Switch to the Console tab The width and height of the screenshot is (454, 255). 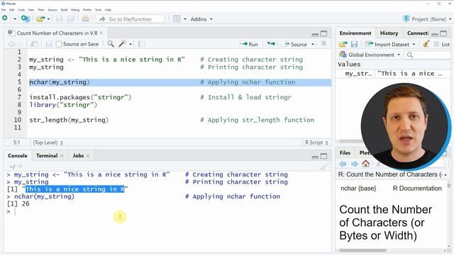(18, 156)
